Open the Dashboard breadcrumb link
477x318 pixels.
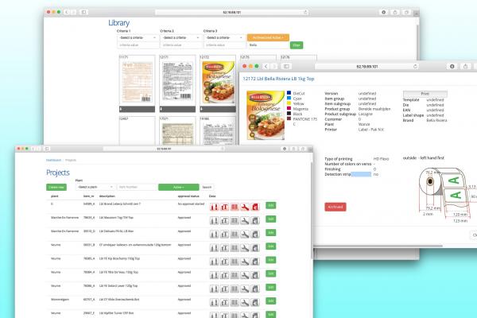[53, 160]
